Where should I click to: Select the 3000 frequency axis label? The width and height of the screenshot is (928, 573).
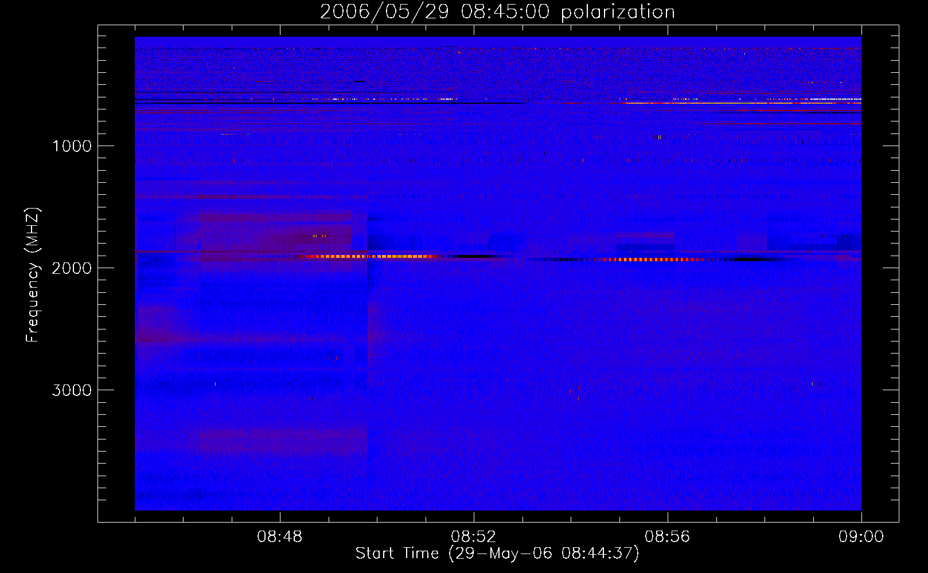[x=72, y=390]
